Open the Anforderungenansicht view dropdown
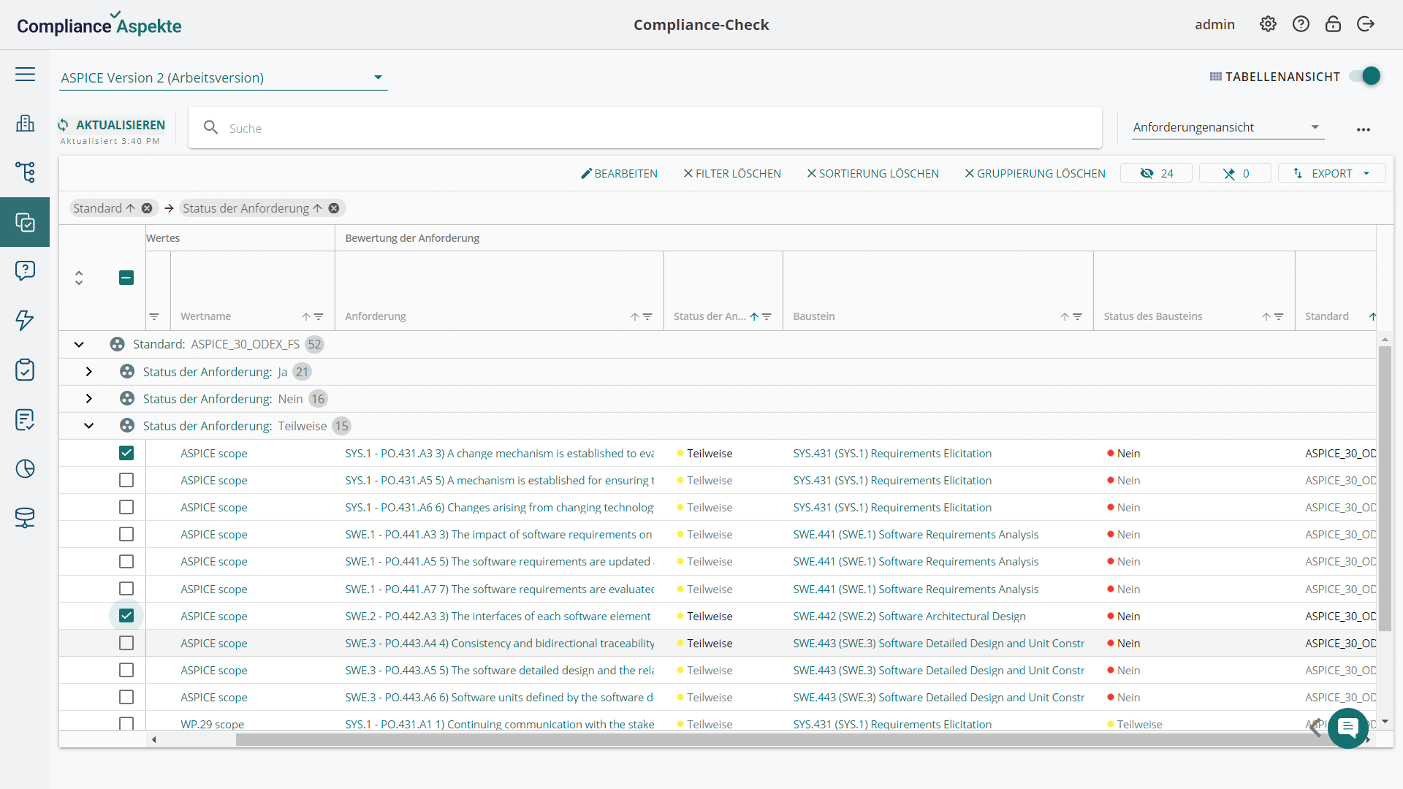The image size is (1403, 789). click(1227, 127)
